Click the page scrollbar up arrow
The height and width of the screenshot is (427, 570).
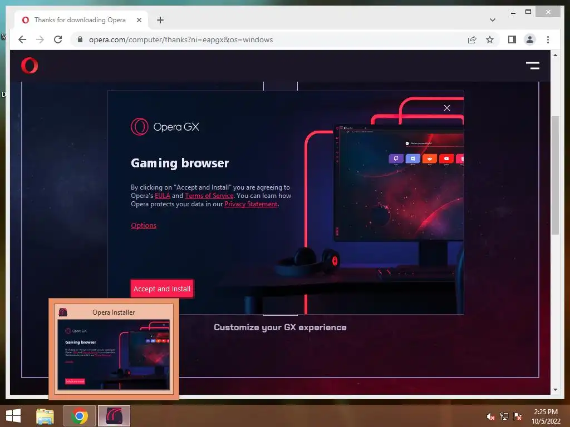coord(555,55)
